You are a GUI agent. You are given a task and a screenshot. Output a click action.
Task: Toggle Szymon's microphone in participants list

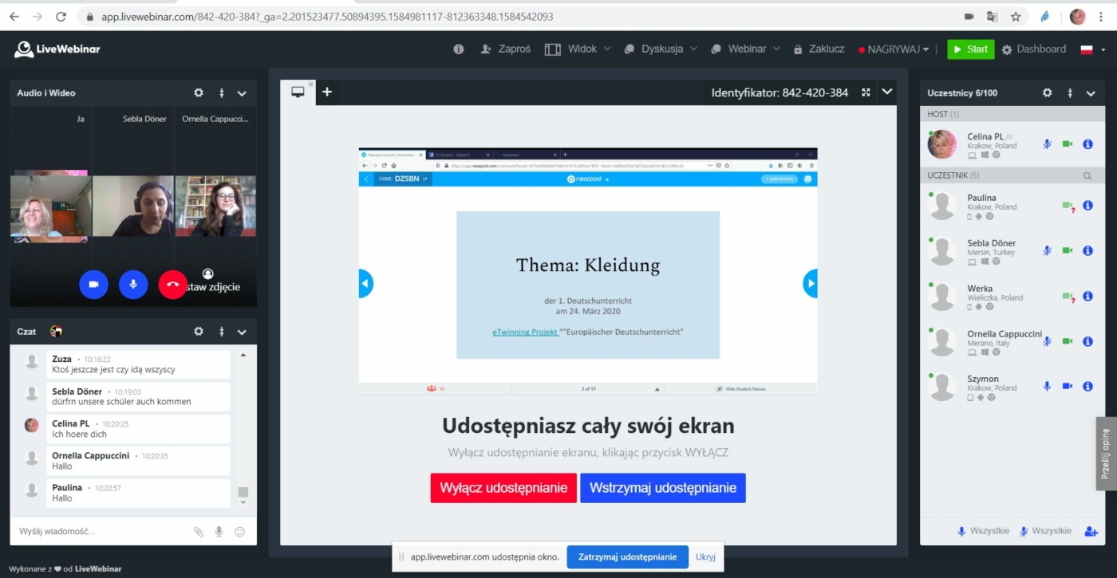click(1047, 386)
